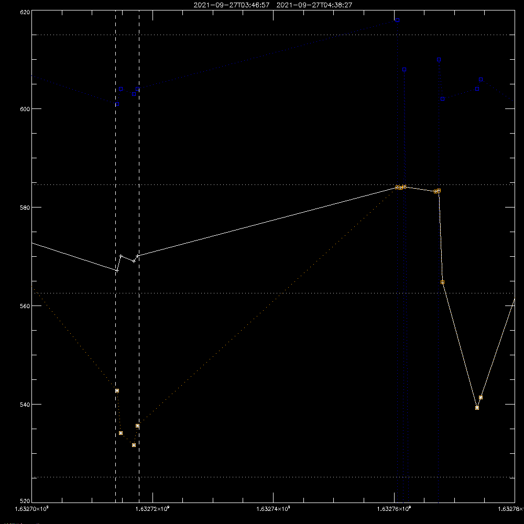Select the white plus marker near value 569

tap(134, 261)
